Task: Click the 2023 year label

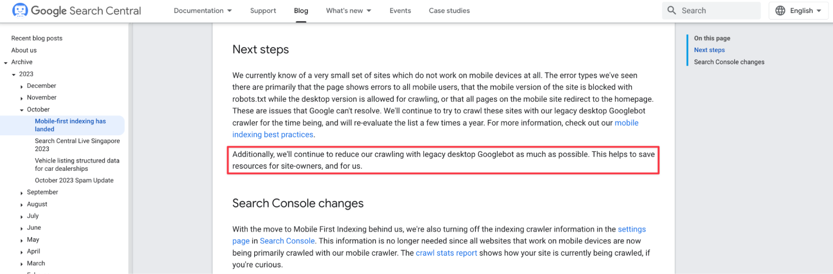Action: pos(26,74)
